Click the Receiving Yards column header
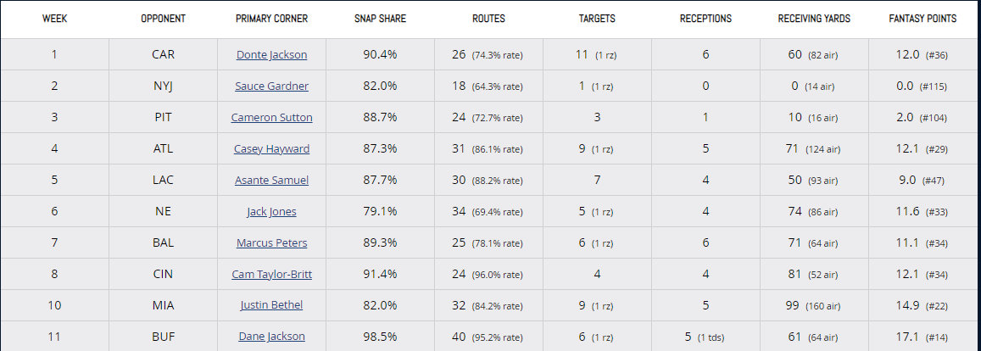981x351 pixels. 814,19
